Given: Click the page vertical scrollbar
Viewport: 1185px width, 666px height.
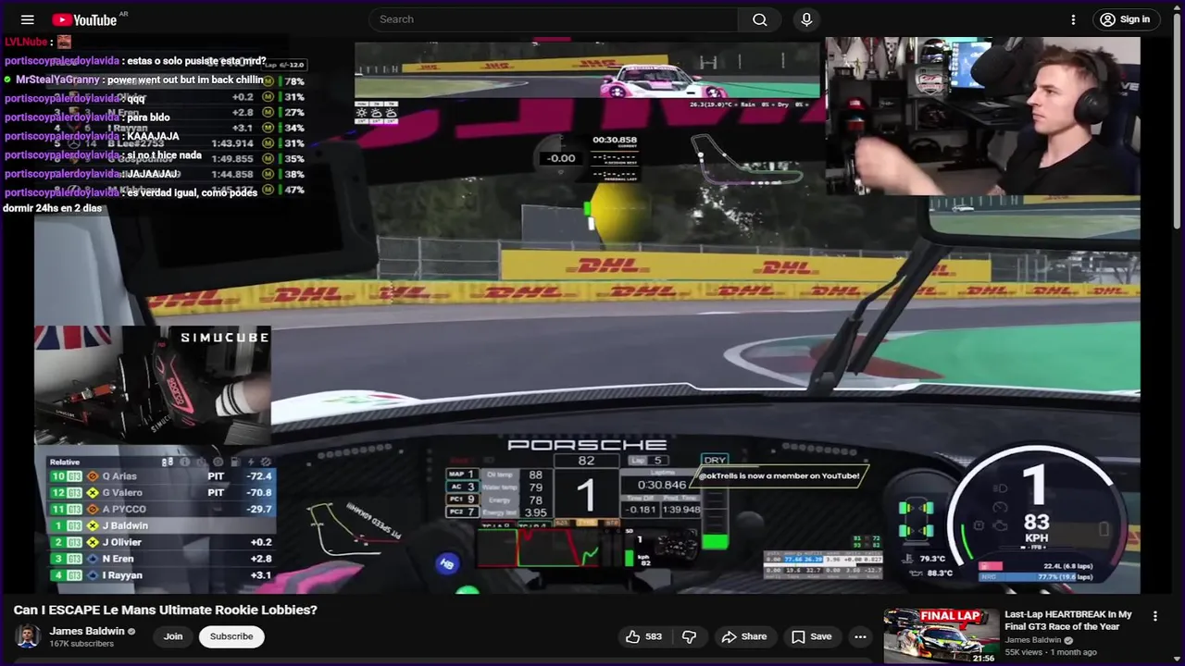Looking at the screenshot, I should [x=1178, y=120].
